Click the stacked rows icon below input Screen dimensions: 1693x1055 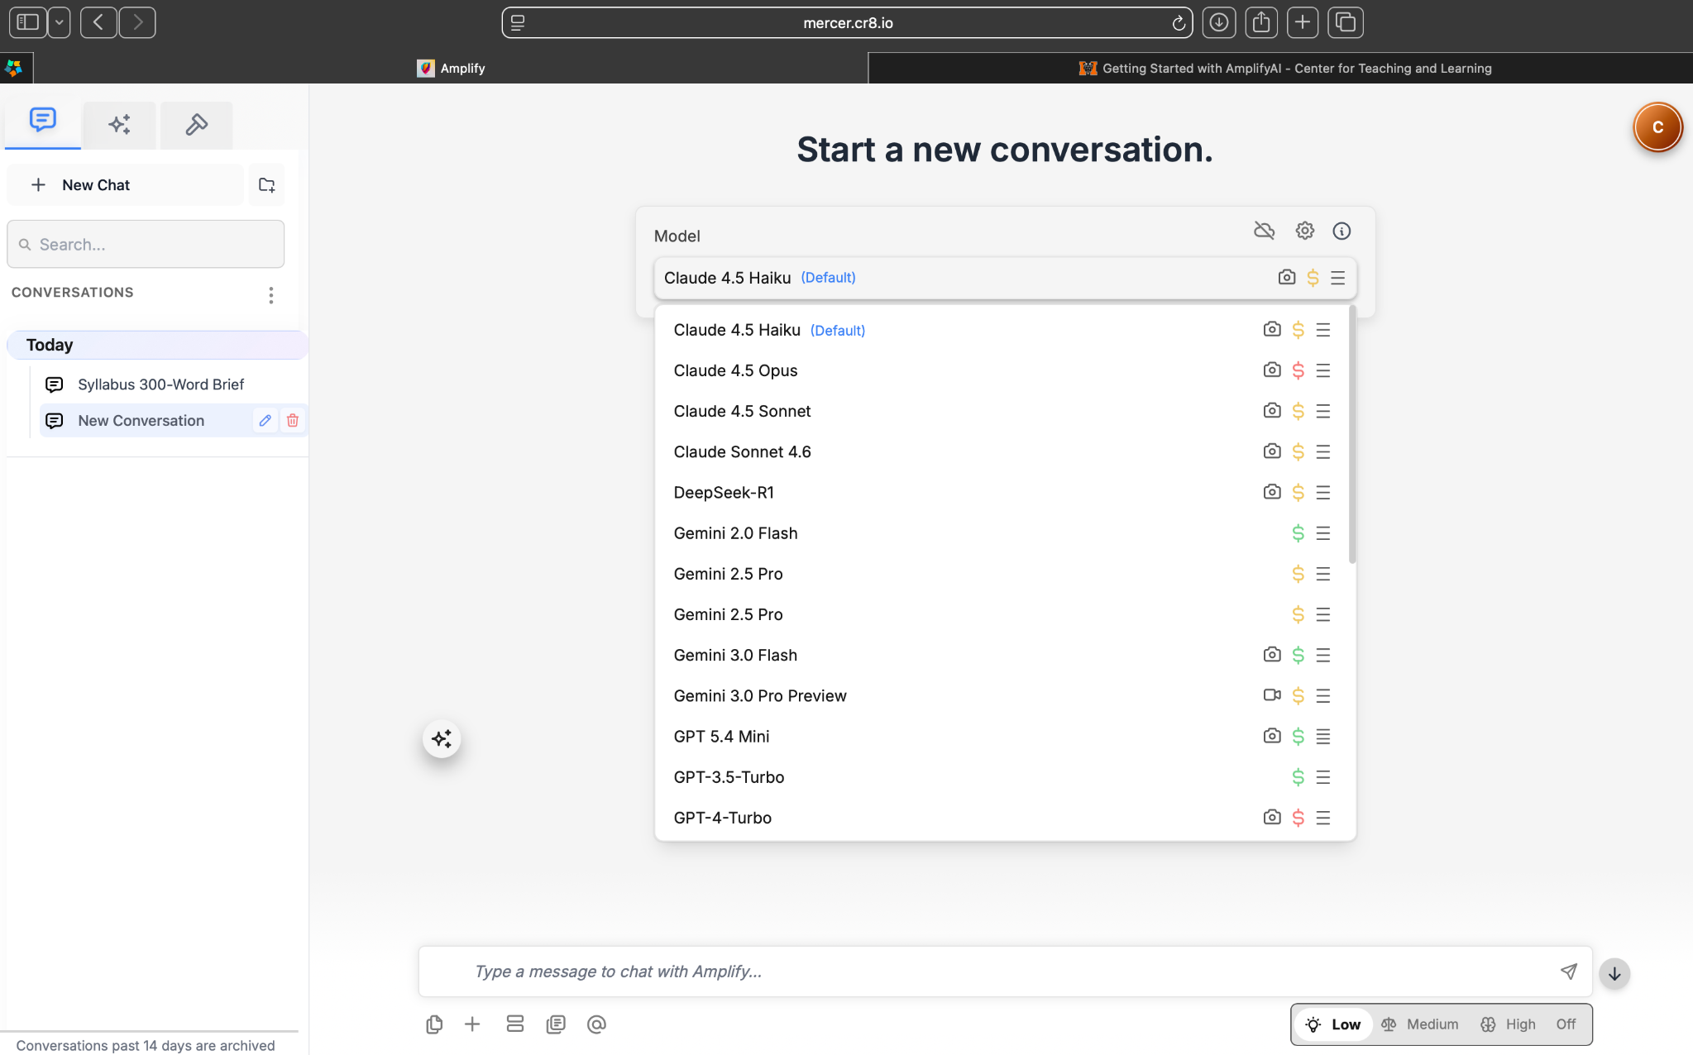pos(515,1024)
